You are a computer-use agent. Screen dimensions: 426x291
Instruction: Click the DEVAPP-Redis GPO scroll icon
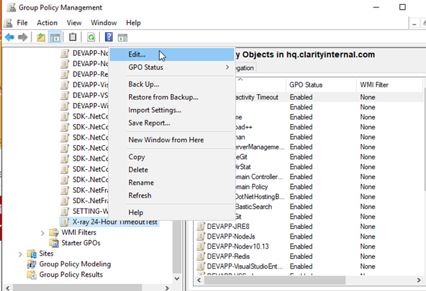(201, 256)
